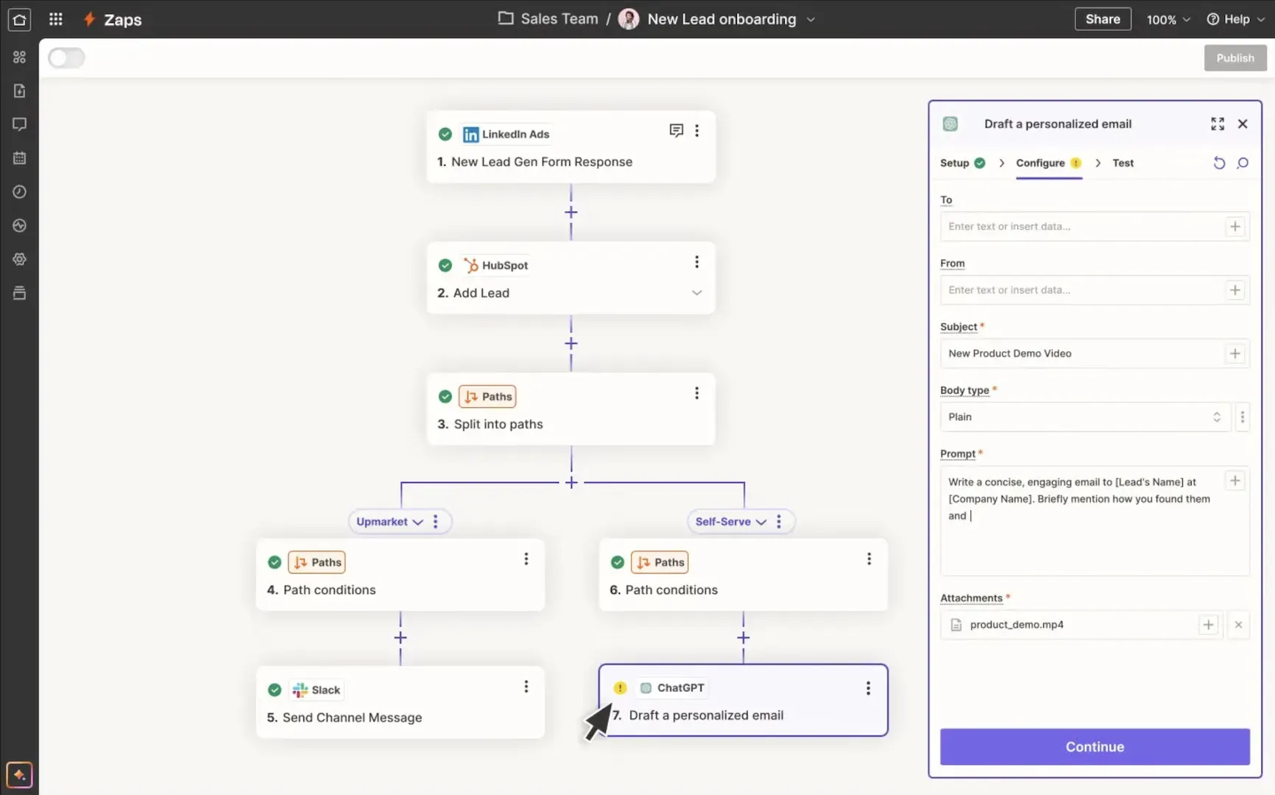The image size is (1275, 795).
Task: Select the Slack Send Channel Message step
Action: click(x=400, y=702)
